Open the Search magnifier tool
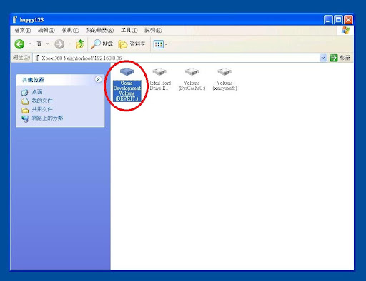366x281 pixels. (102, 44)
